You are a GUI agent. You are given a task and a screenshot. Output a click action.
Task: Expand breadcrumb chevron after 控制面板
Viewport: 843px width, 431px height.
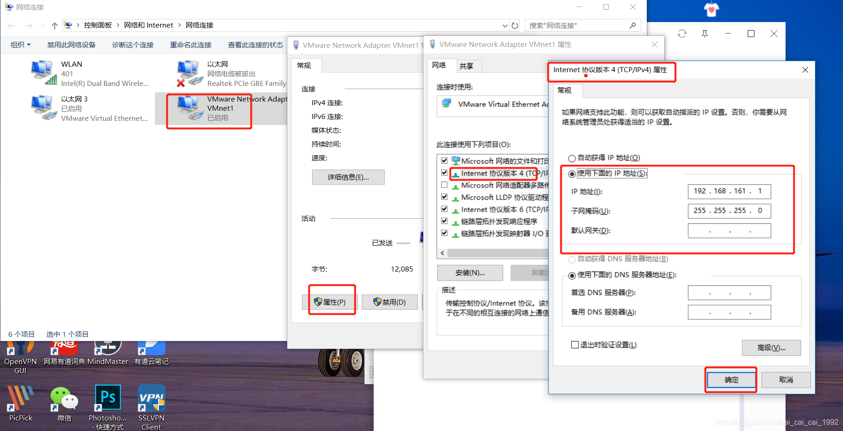118,25
